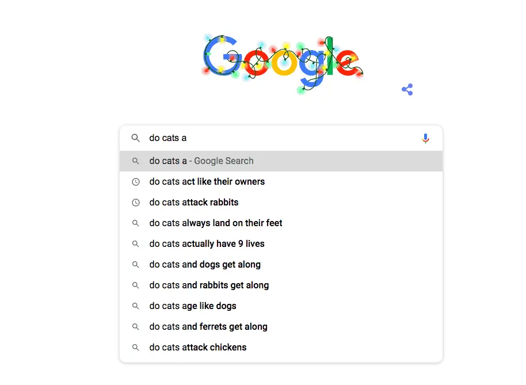This screenshot has width=526, height=385.
Task: Pick the 'do cats age like dogs' suggestion
Action: (x=281, y=306)
